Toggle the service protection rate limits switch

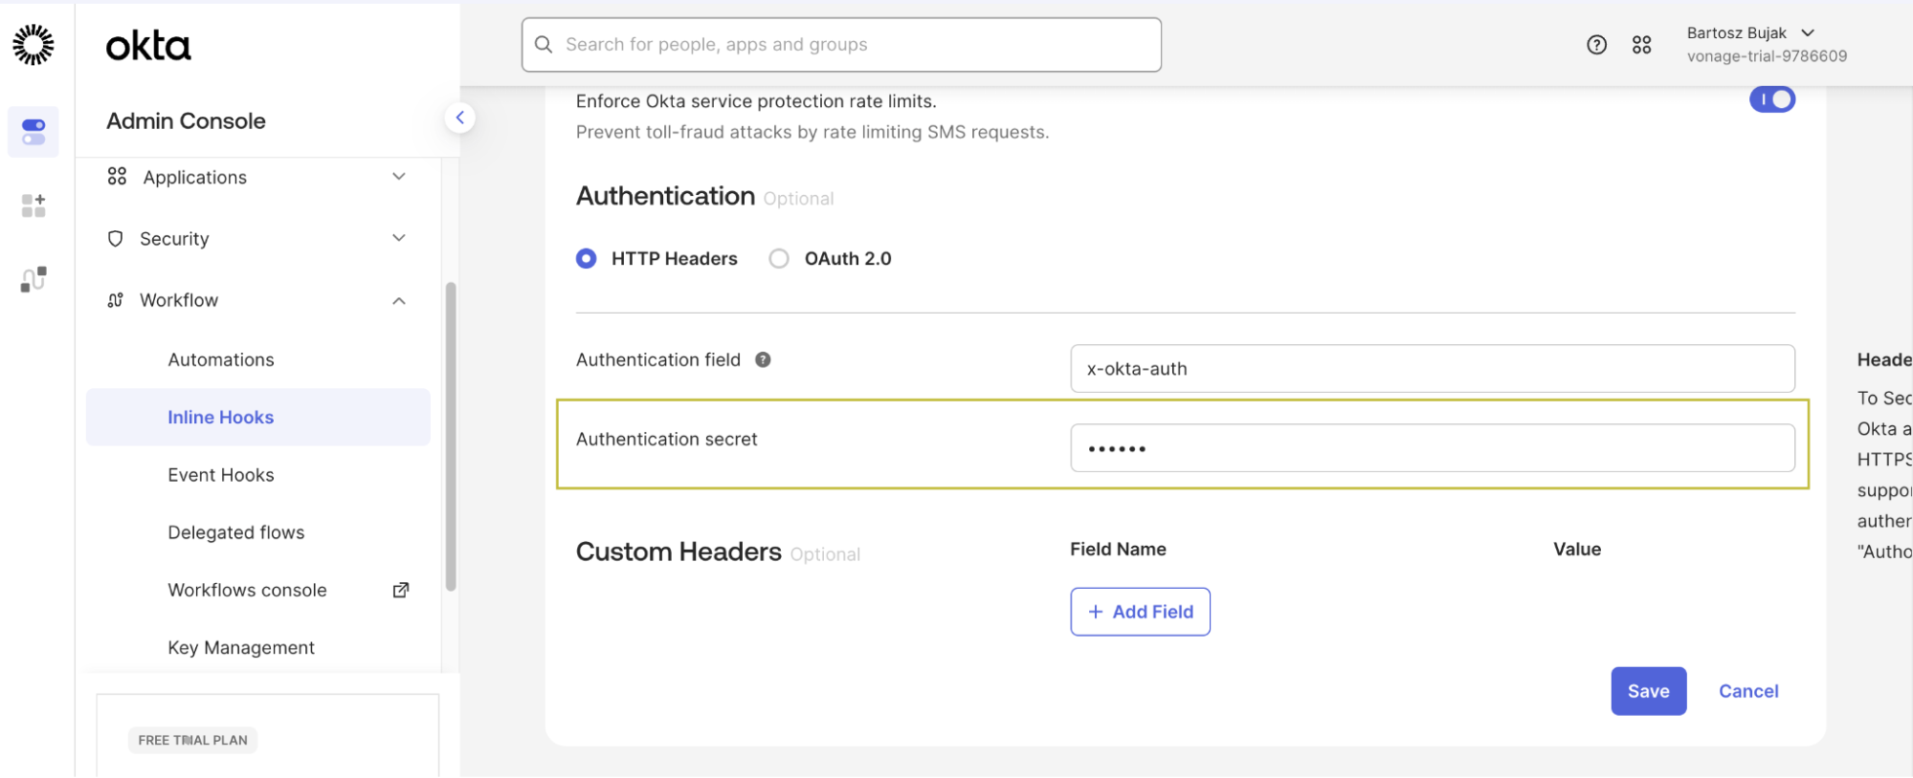pos(1771,99)
